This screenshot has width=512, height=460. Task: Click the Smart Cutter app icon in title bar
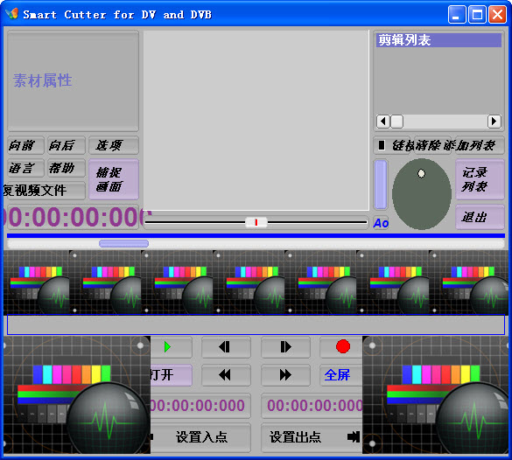(x=12, y=14)
